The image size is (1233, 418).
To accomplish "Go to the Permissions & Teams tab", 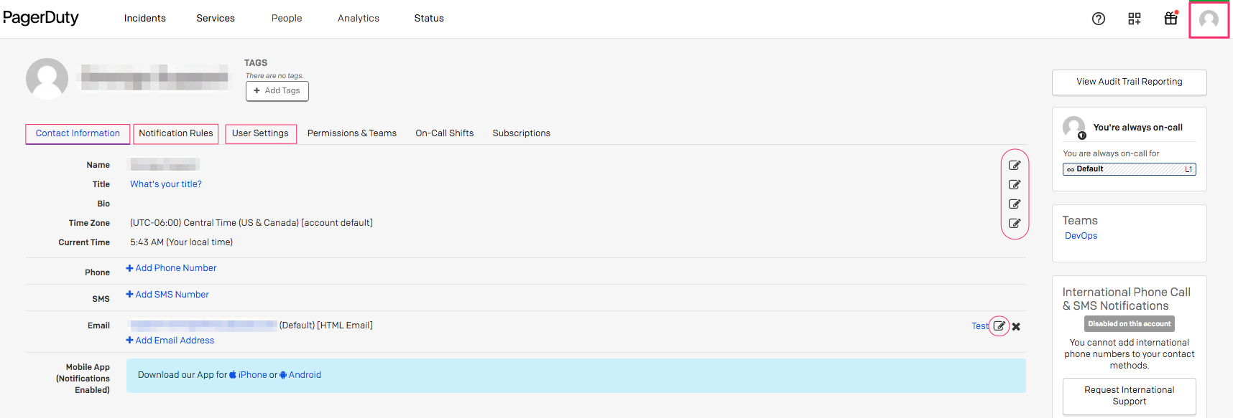I will pyautogui.click(x=352, y=133).
